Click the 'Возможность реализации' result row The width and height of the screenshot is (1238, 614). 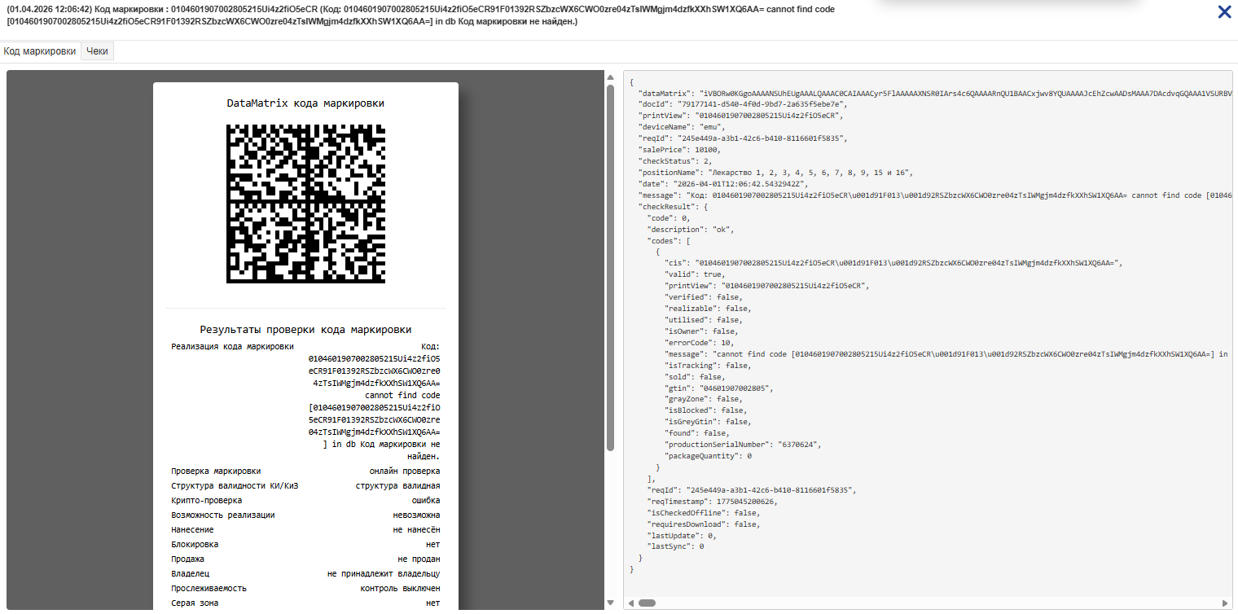point(305,515)
